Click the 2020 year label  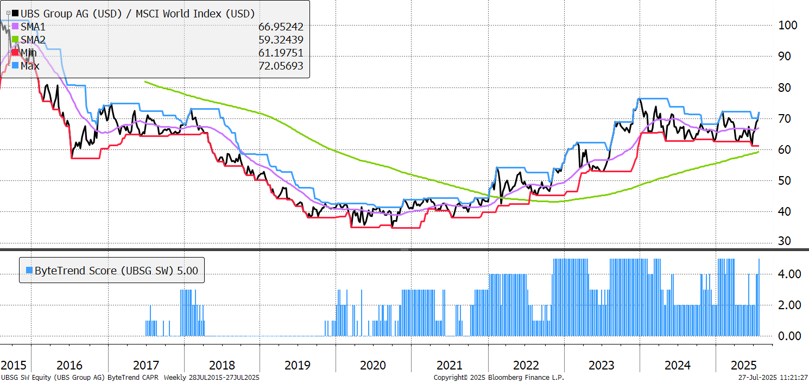coord(373,365)
